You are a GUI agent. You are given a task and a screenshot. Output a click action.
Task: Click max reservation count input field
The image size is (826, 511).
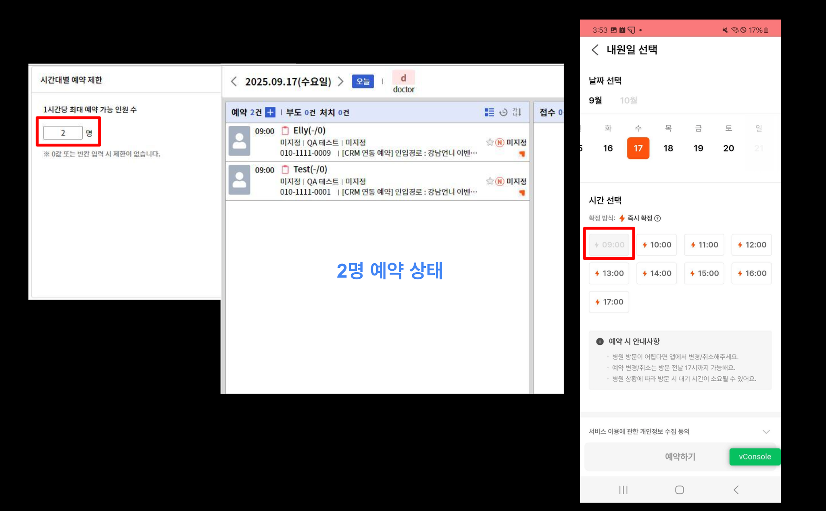[x=63, y=133]
